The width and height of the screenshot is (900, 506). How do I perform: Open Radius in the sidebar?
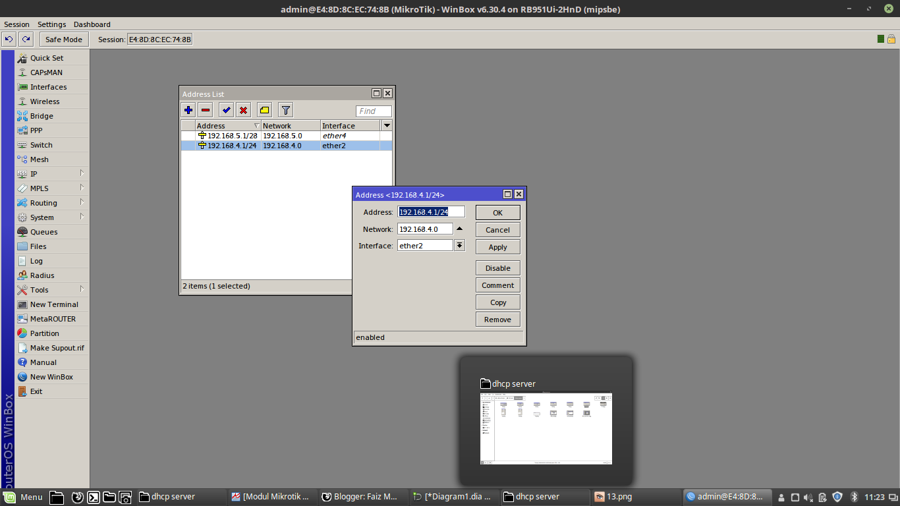[x=51, y=275]
